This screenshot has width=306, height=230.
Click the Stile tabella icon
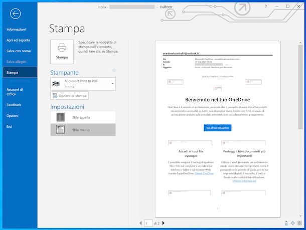61,117
